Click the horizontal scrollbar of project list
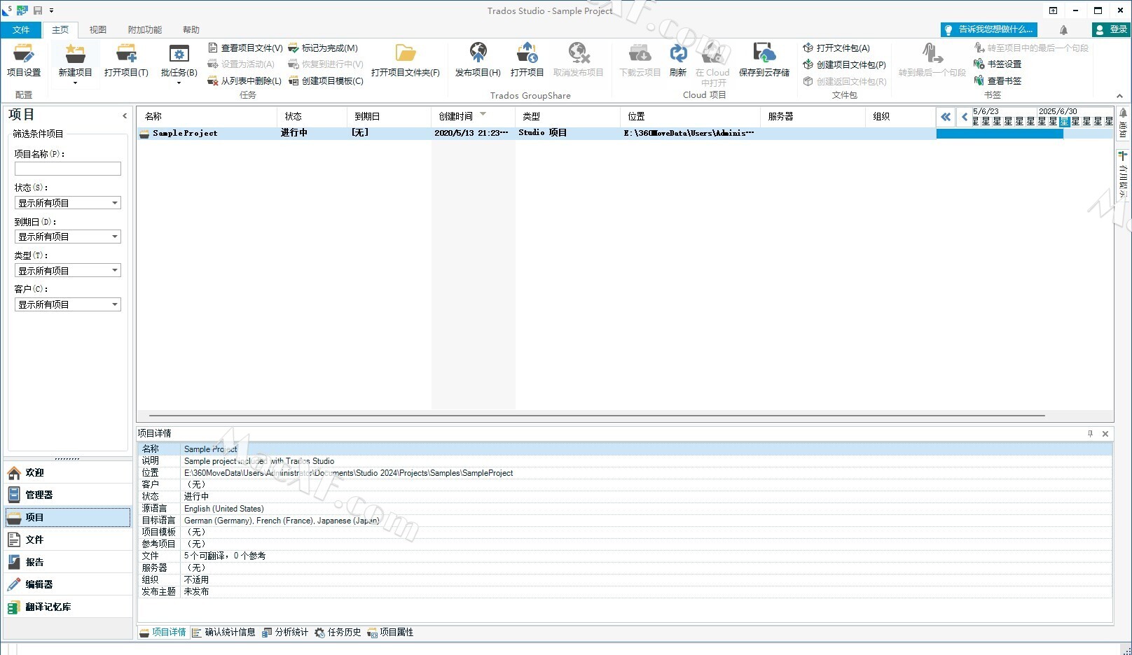This screenshot has height=655, width=1132. coord(597,415)
